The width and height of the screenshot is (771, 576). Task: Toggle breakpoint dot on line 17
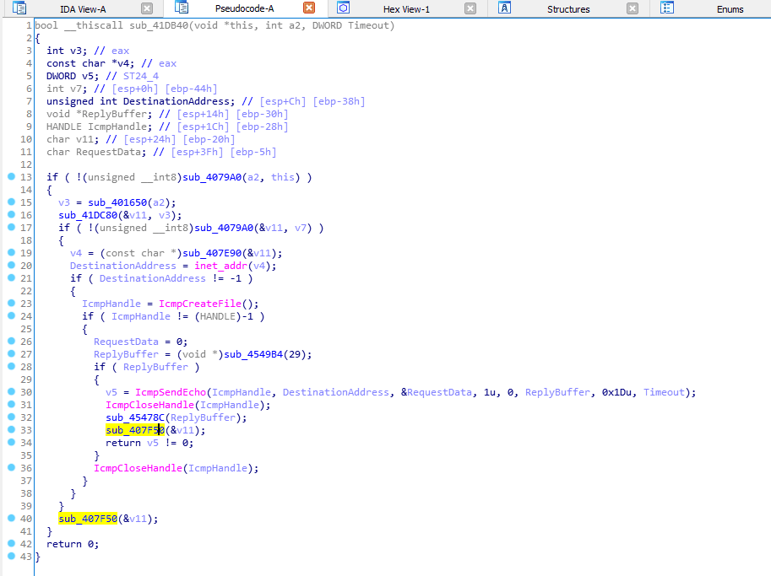[x=11, y=227]
